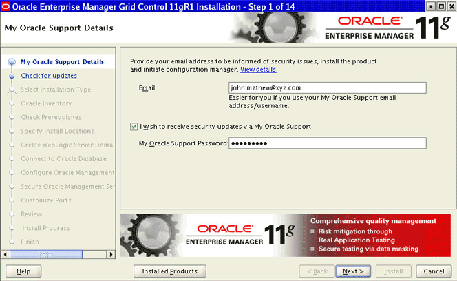The height and width of the screenshot is (281, 457).
Task: Click the Oracle logo icon in title bar
Action: tap(6, 6)
